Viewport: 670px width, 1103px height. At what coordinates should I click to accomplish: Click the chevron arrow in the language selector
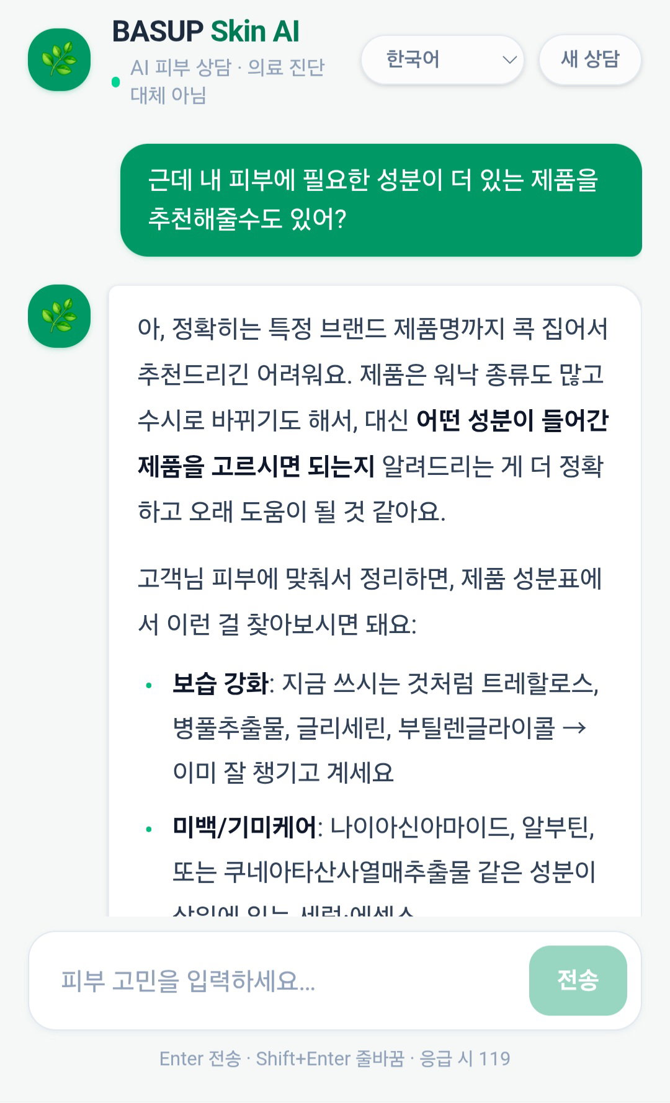(509, 60)
